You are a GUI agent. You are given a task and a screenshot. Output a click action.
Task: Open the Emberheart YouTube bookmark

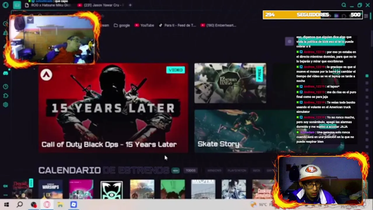[218, 25]
